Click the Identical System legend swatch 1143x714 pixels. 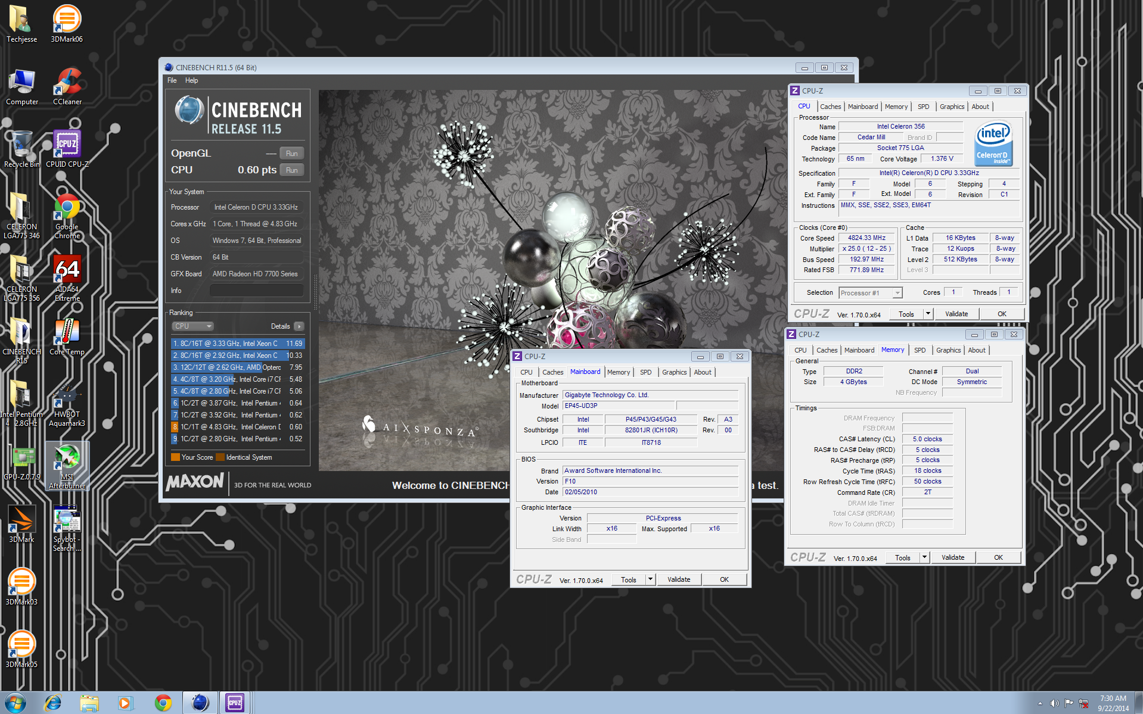[x=220, y=457]
